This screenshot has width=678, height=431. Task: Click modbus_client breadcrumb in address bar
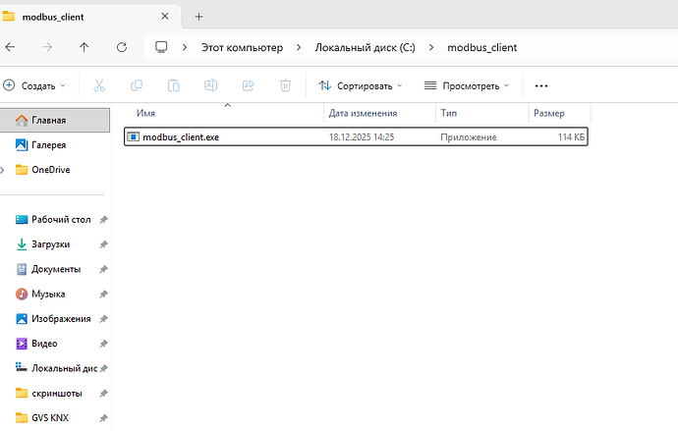click(x=482, y=47)
